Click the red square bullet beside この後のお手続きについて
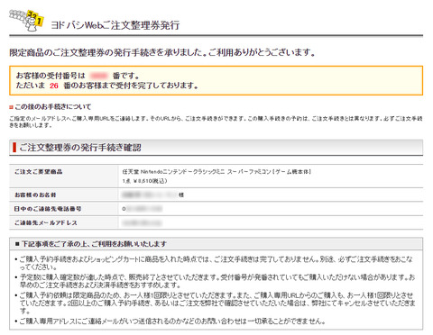Image resolution: width=433 pixels, height=335 pixels. click(11, 107)
